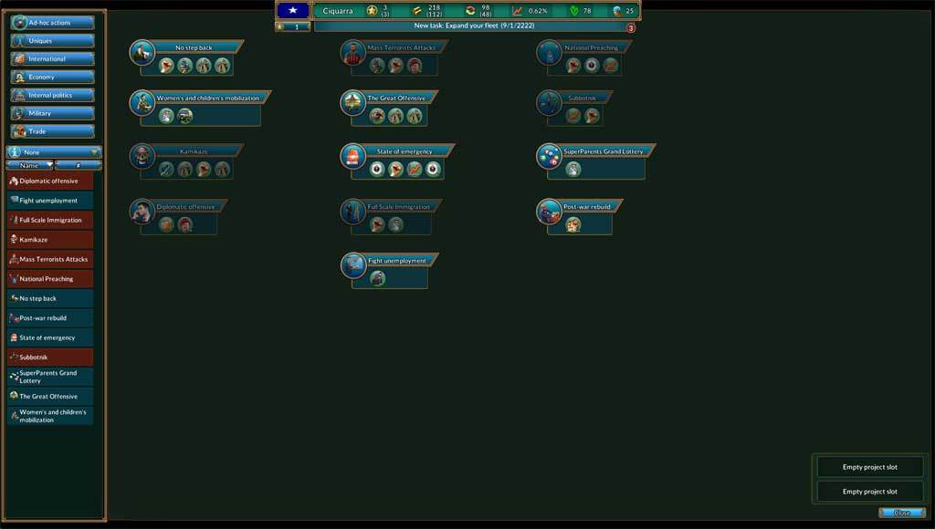Open the Military category
This screenshot has height=529, width=935.
coord(52,113)
